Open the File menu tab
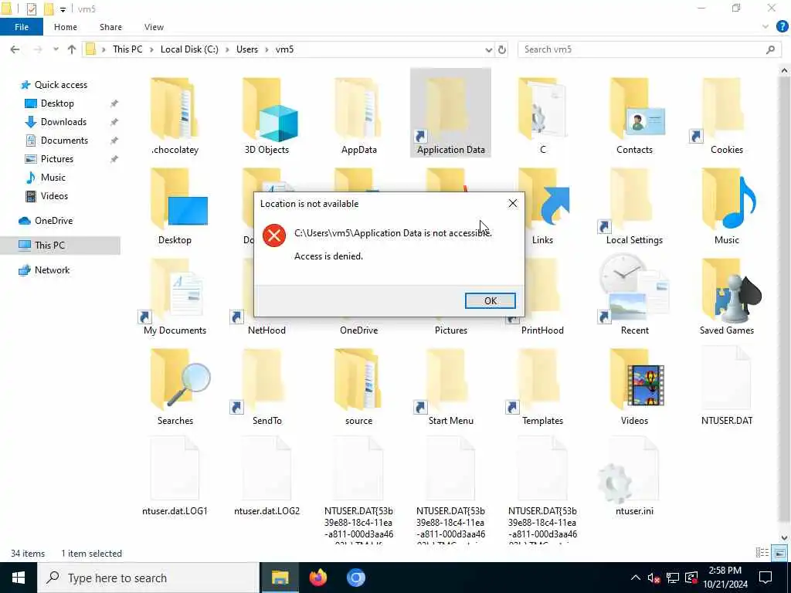 click(22, 27)
